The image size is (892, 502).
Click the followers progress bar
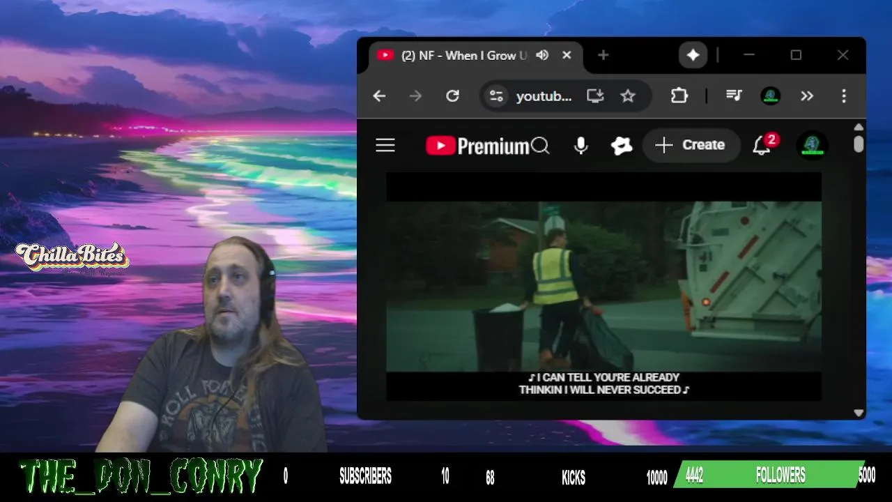pyautogui.click(x=770, y=475)
